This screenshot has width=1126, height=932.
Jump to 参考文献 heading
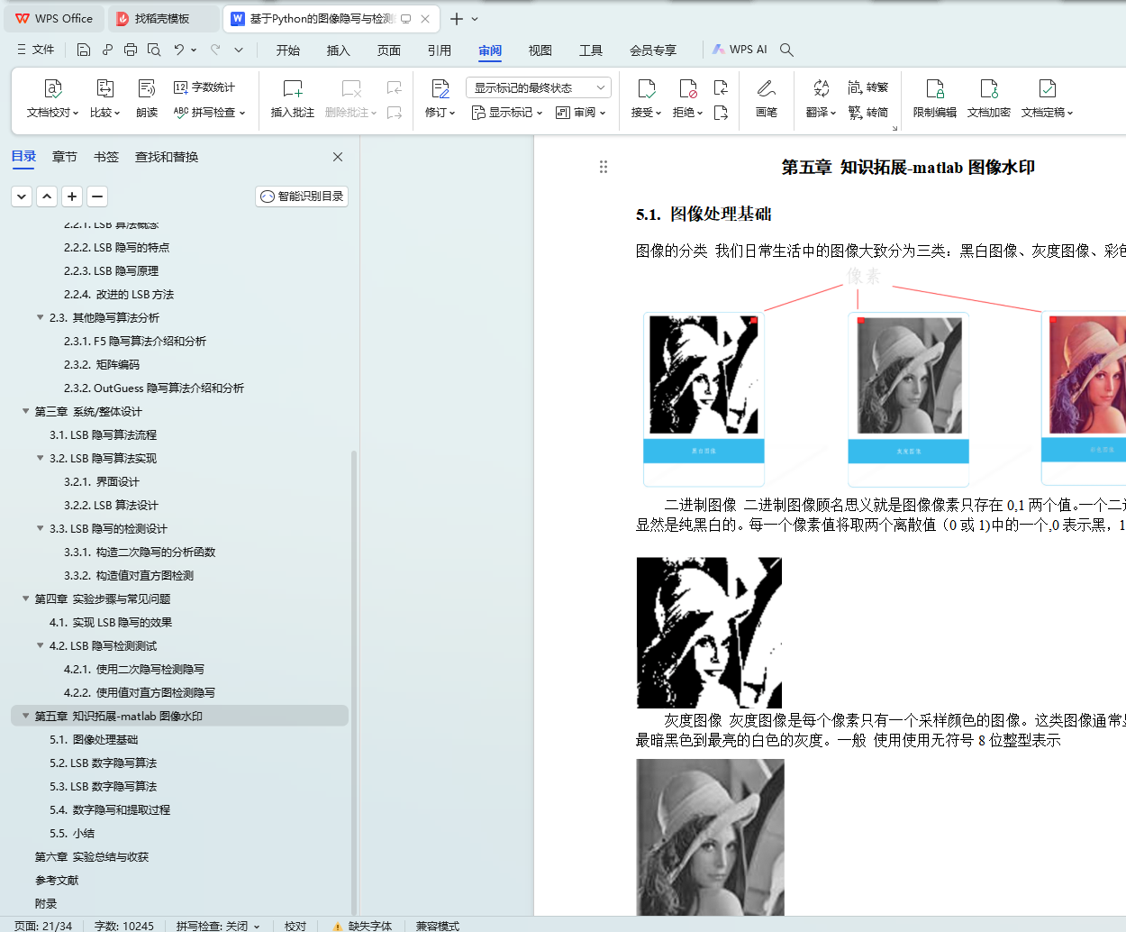(x=57, y=880)
